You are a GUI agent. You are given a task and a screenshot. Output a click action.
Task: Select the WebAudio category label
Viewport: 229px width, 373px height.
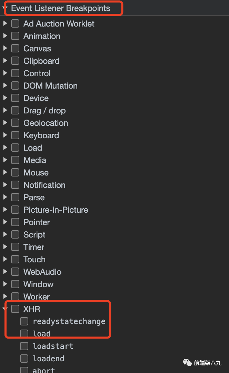tap(42, 272)
